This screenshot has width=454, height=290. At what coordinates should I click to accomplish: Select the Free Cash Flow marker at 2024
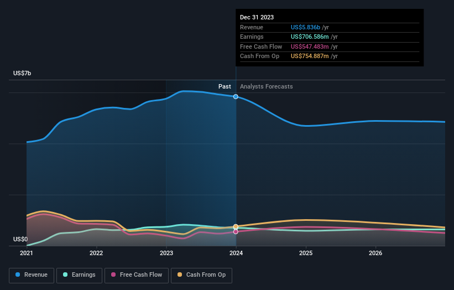(x=236, y=232)
